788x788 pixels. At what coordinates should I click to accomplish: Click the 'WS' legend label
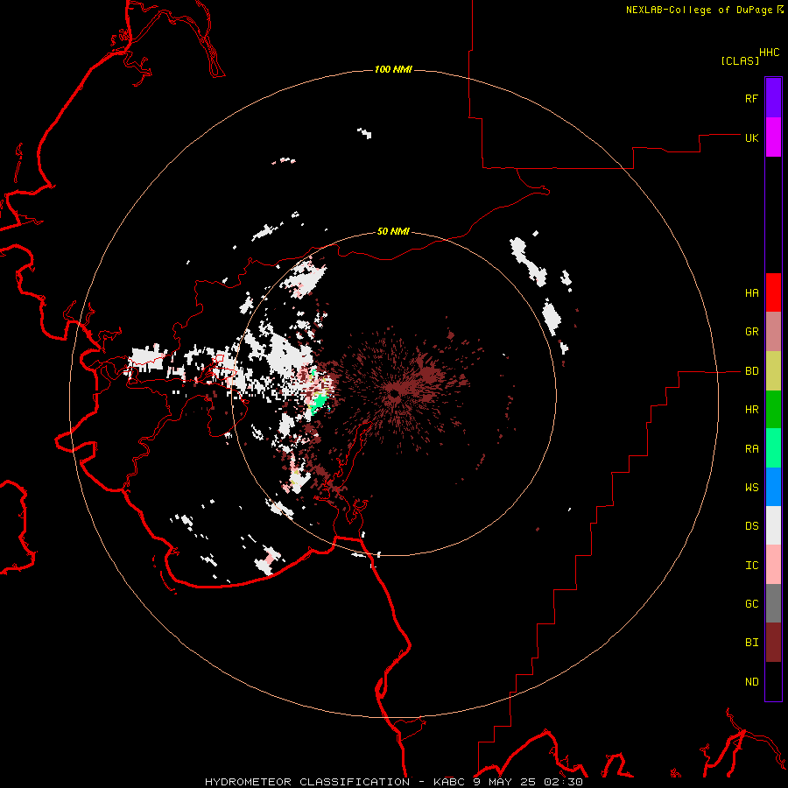point(751,488)
